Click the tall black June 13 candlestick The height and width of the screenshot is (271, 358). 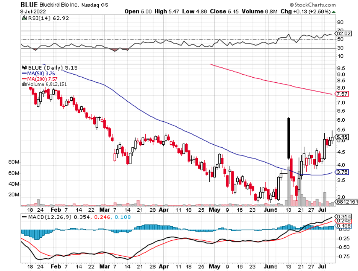289,138
